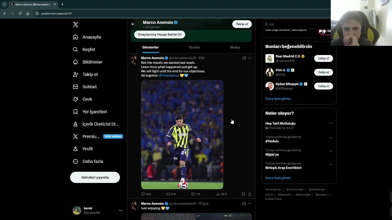Reload the page in browser toolbar
This screenshot has height=220, width=392.
20,13
